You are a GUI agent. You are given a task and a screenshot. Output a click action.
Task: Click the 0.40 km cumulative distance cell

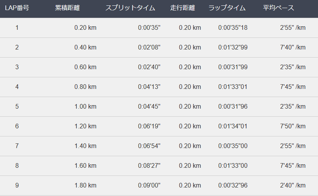85,48
